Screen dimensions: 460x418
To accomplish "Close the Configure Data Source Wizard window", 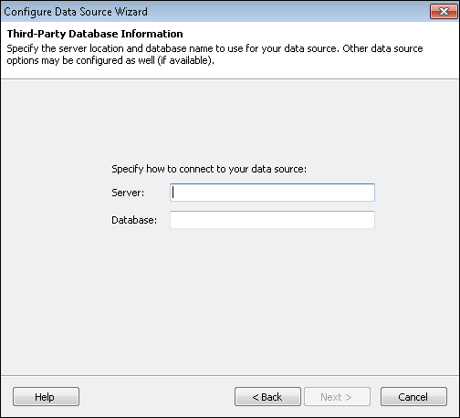I will (x=444, y=12).
